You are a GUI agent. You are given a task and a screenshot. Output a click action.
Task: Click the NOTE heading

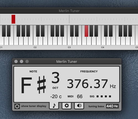pyautogui.click(x=33, y=71)
